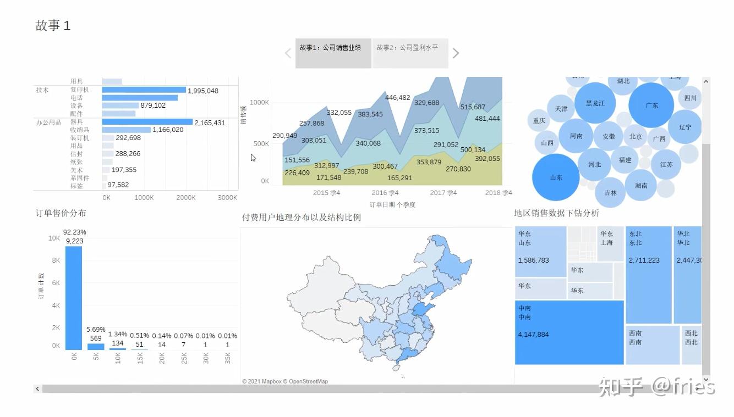Select the 重庆 bubble
This screenshot has width=734, height=417.
coord(539,121)
